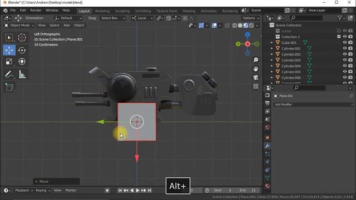
Task: Open the Object Data green triangle tab
Action: 267,178
